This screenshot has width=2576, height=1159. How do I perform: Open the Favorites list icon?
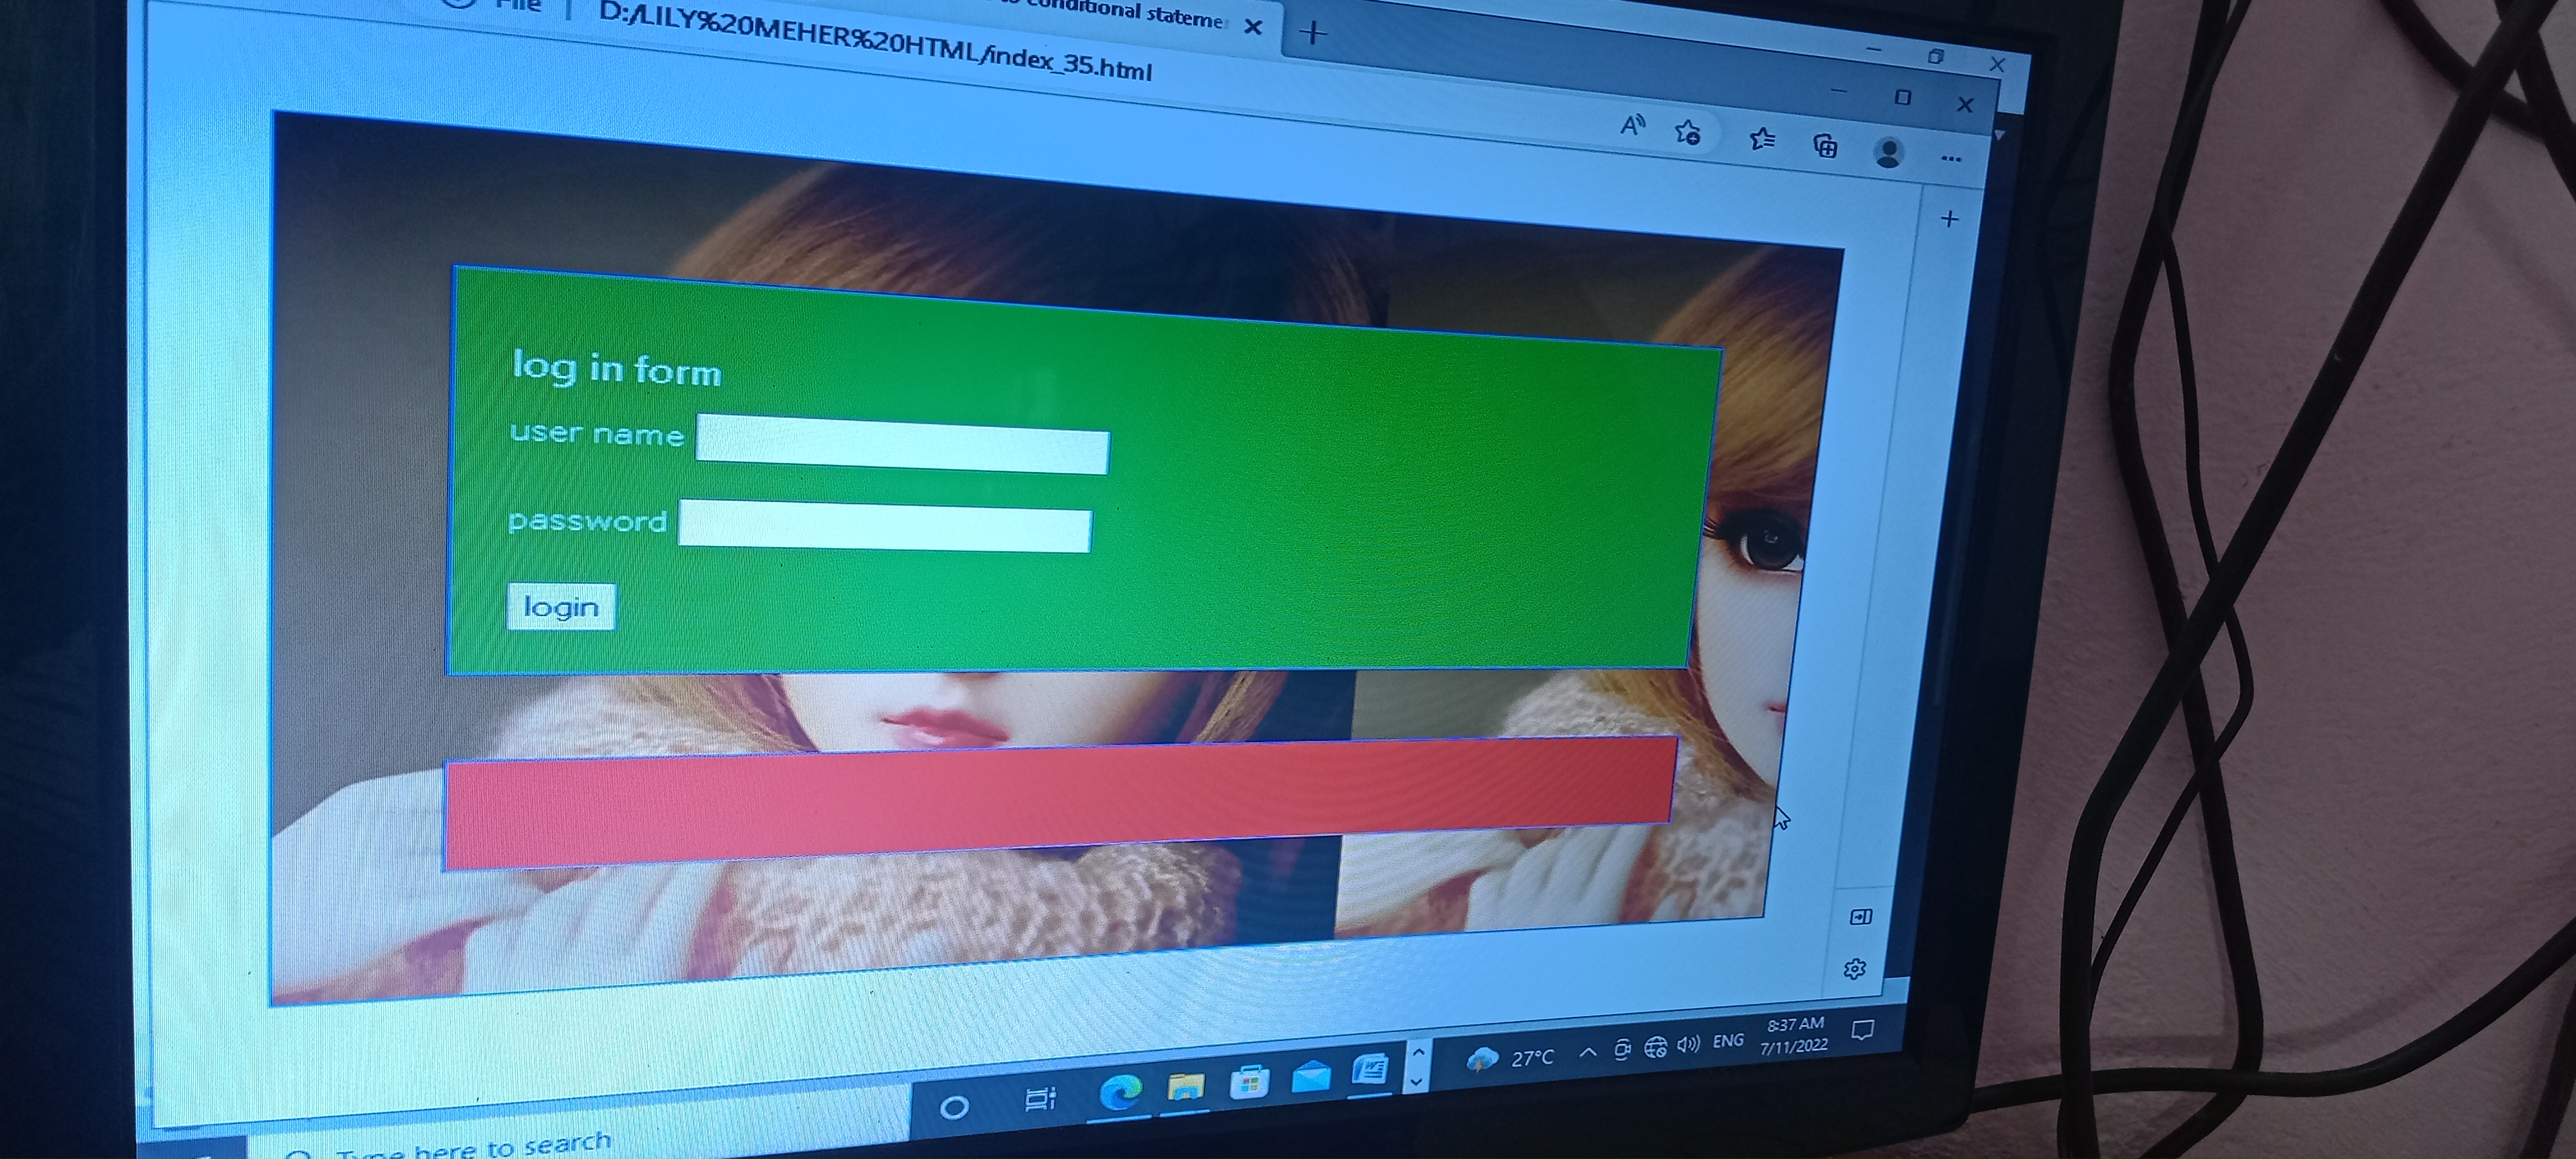[x=1762, y=139]
